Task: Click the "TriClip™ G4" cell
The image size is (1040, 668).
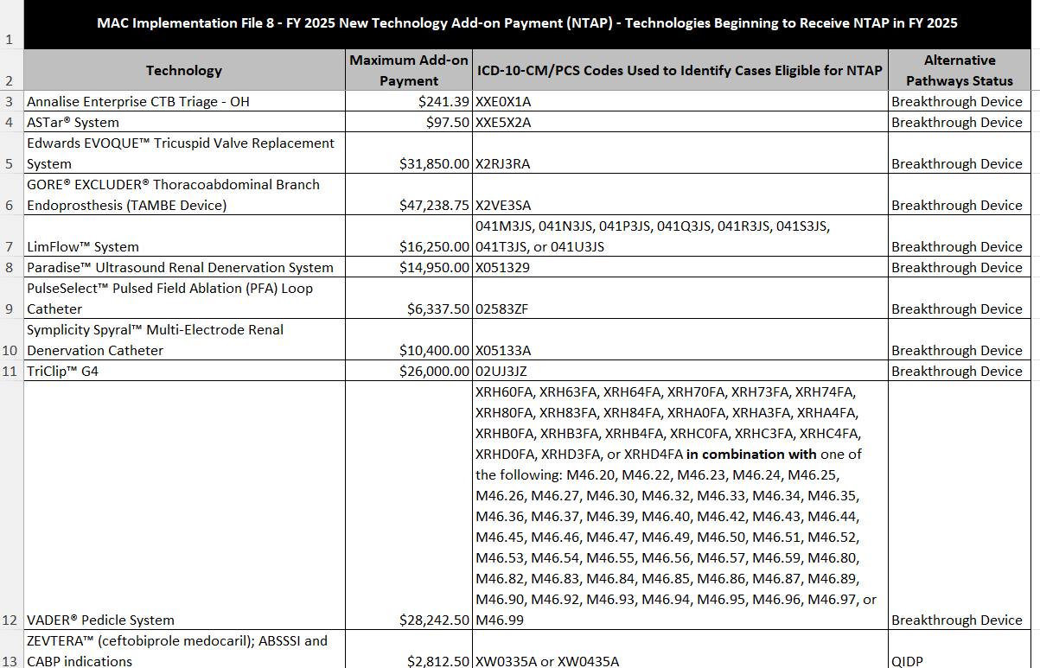Action: [184, 371]
